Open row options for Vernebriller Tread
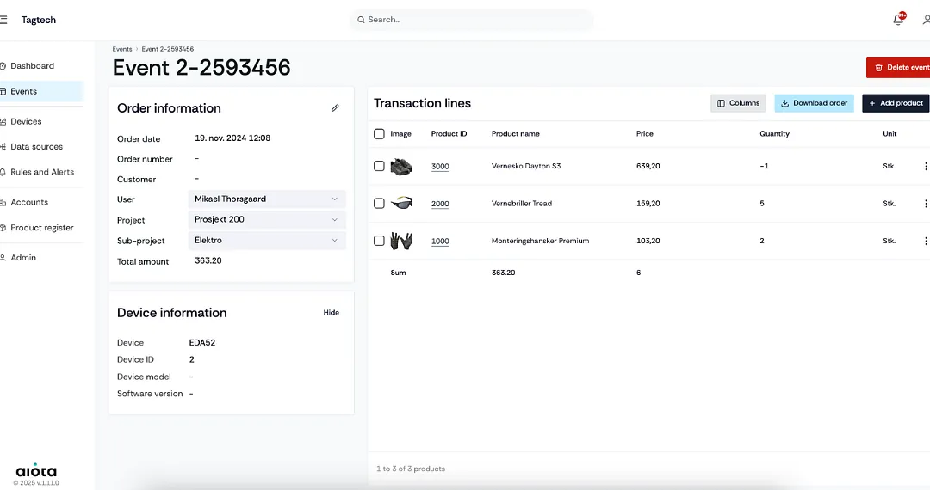 (x=926, y=204)
